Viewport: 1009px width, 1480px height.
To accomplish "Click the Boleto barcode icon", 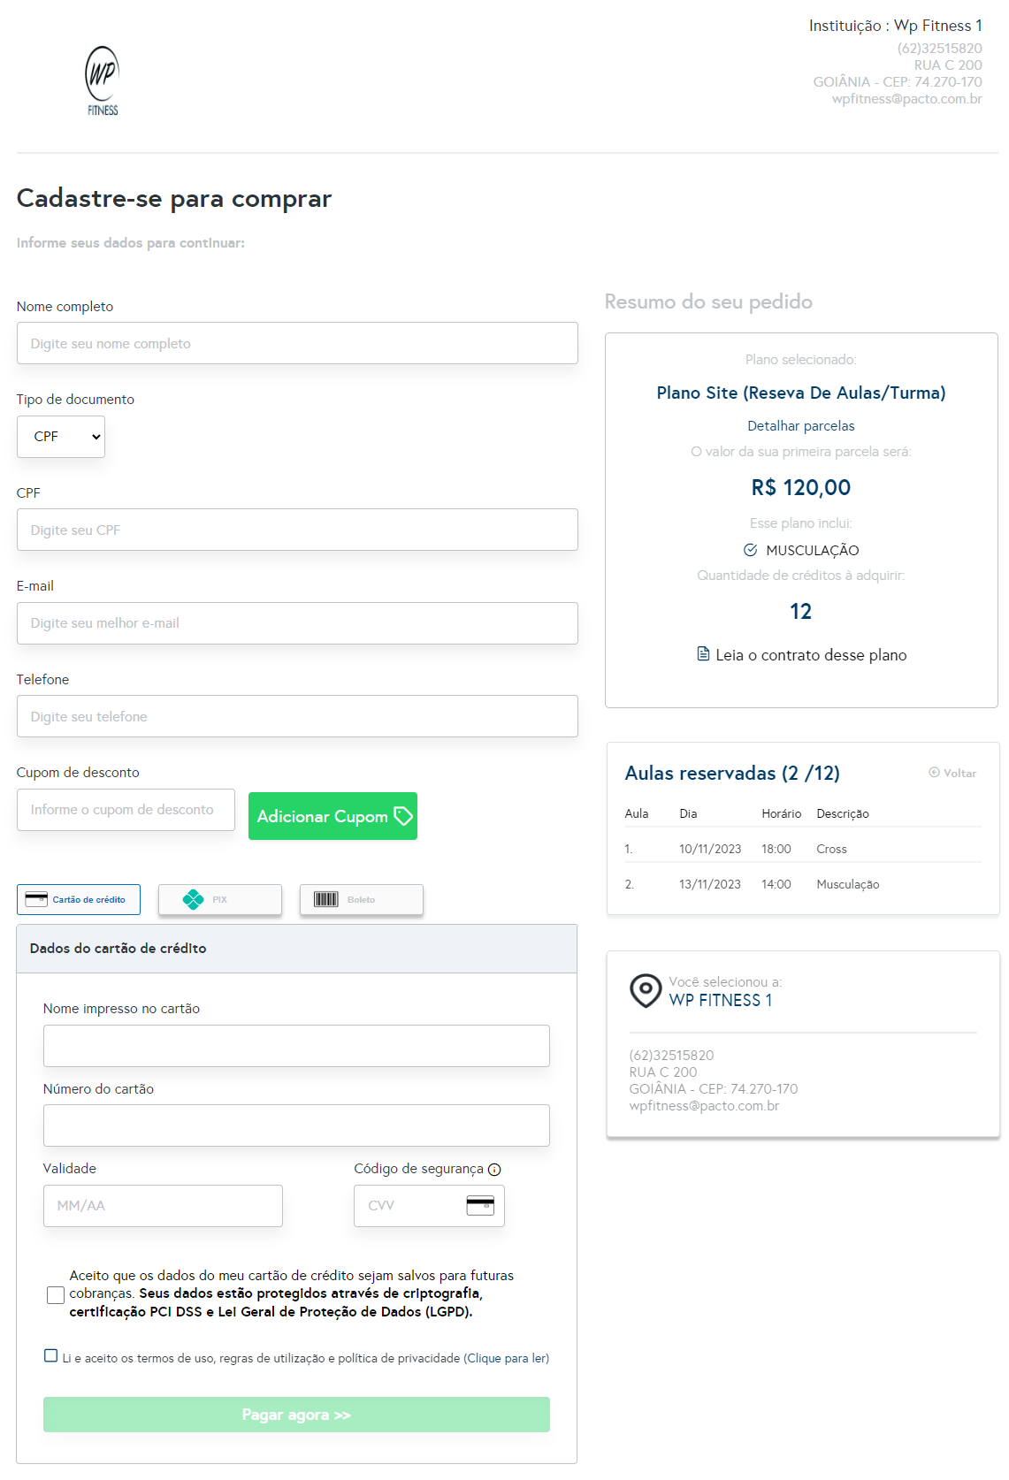I will coord(326,899).
